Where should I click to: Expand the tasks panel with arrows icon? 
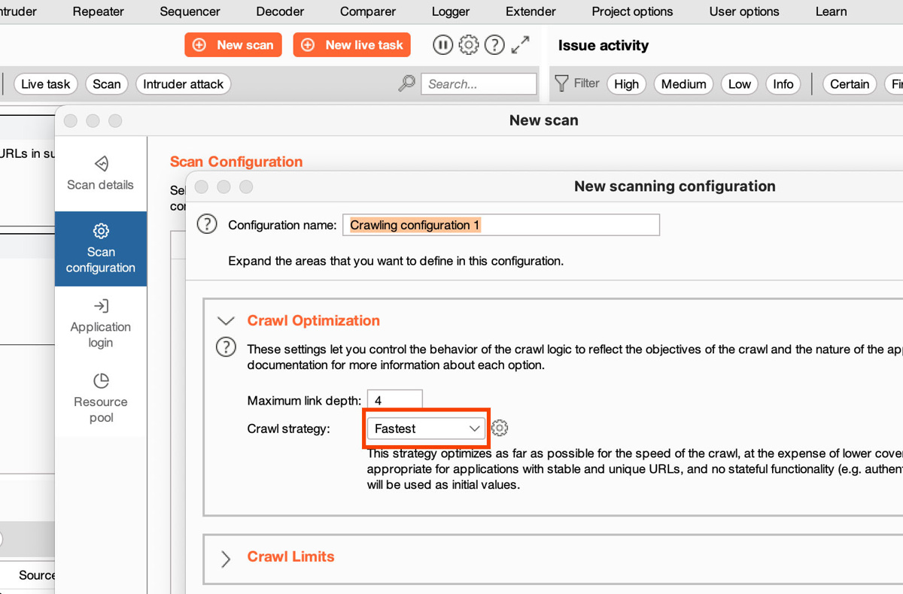click(520, 45)
